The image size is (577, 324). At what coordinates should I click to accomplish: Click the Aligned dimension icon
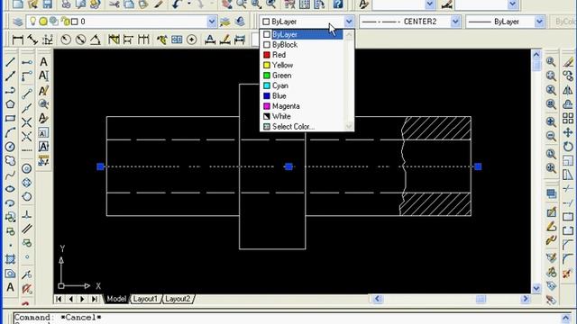point(32,40)
